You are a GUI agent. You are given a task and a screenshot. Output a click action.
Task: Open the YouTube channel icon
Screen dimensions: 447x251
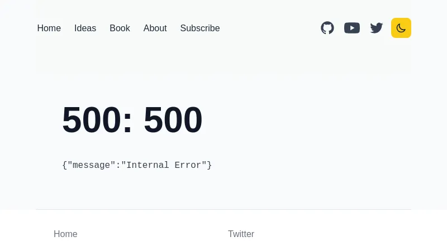point(352,28)
